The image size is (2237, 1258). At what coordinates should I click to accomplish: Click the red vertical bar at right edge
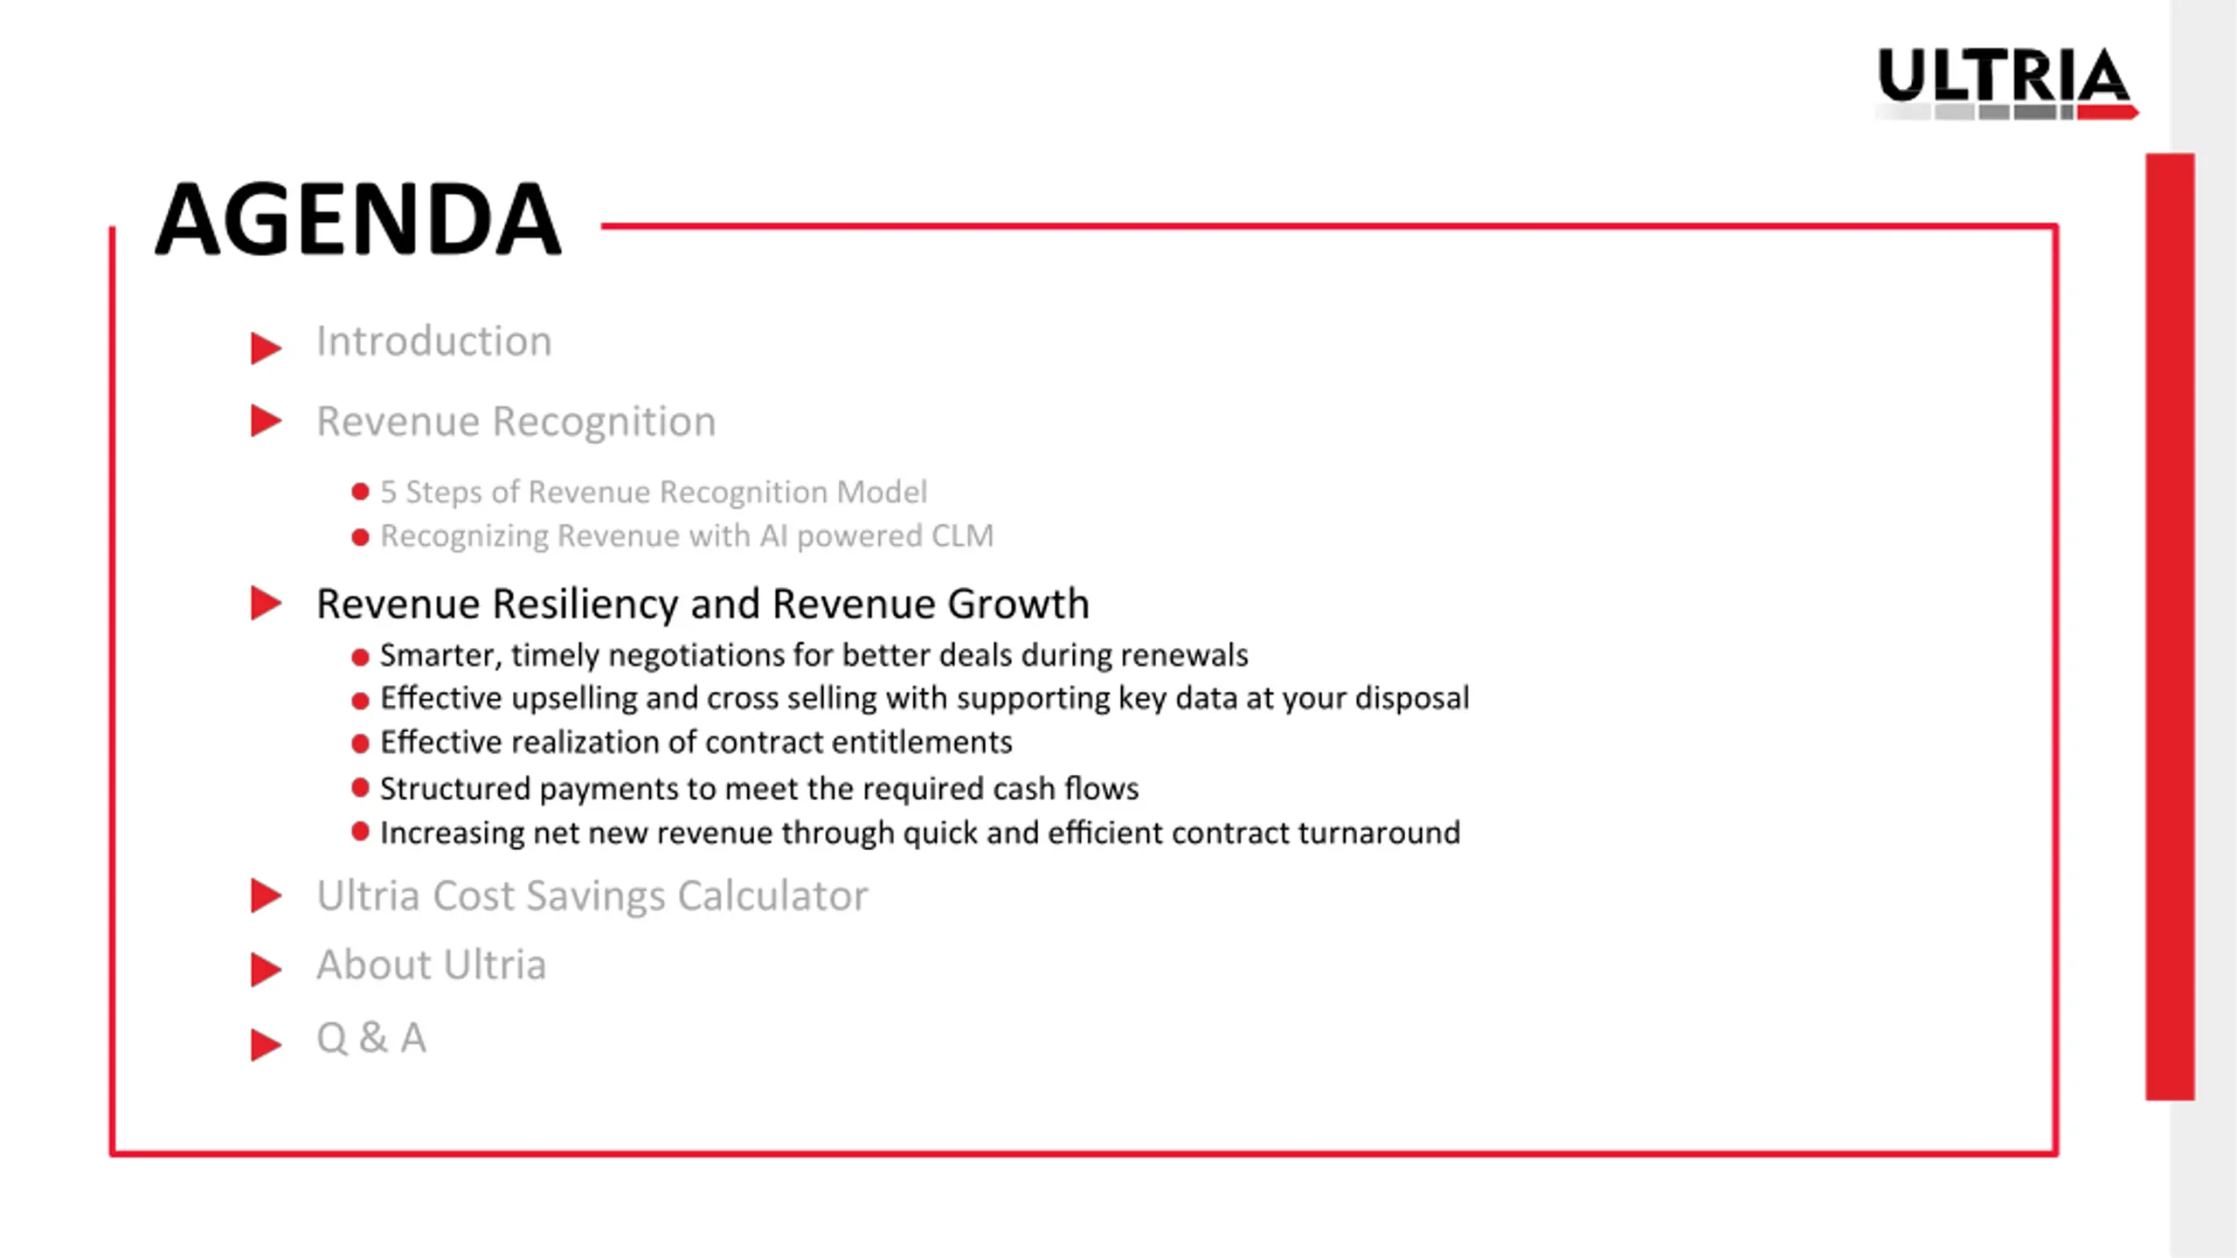pos(2170,626)
